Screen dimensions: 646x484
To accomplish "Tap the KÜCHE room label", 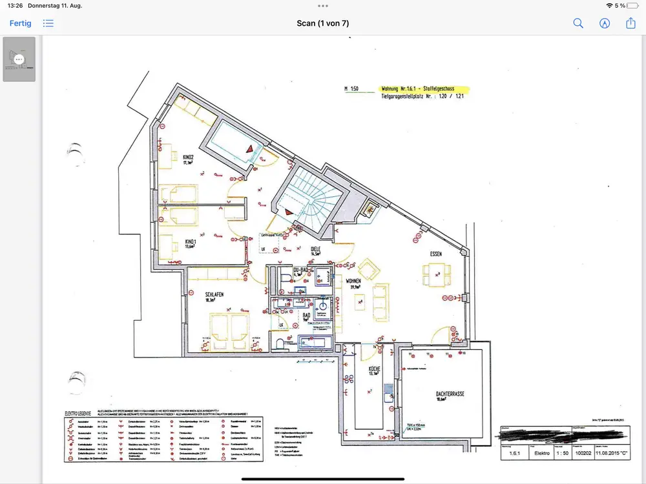I will point(374,369).
